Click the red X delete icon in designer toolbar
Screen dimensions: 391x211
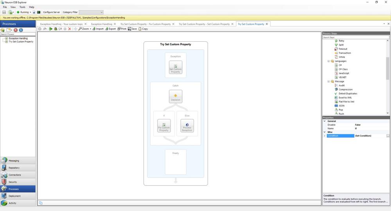[x=70, y=29]
